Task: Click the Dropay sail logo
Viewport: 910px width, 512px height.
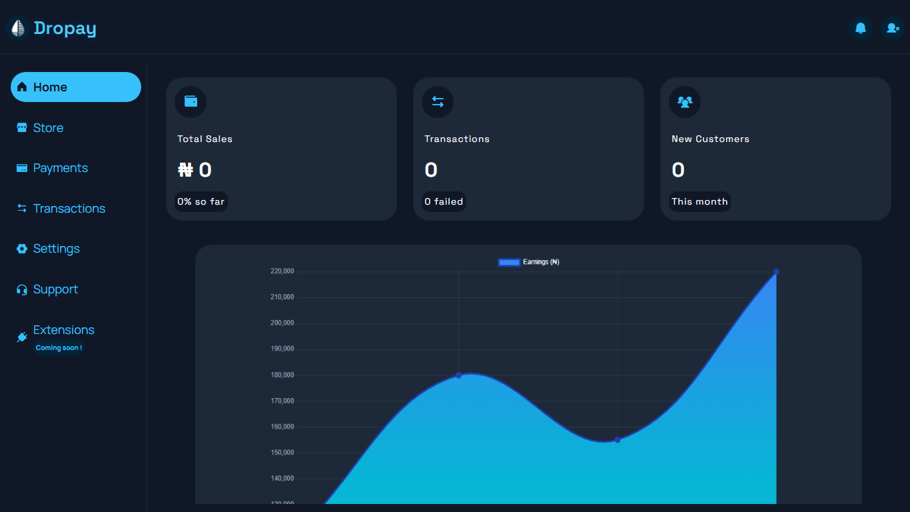Action: [17, 28]
